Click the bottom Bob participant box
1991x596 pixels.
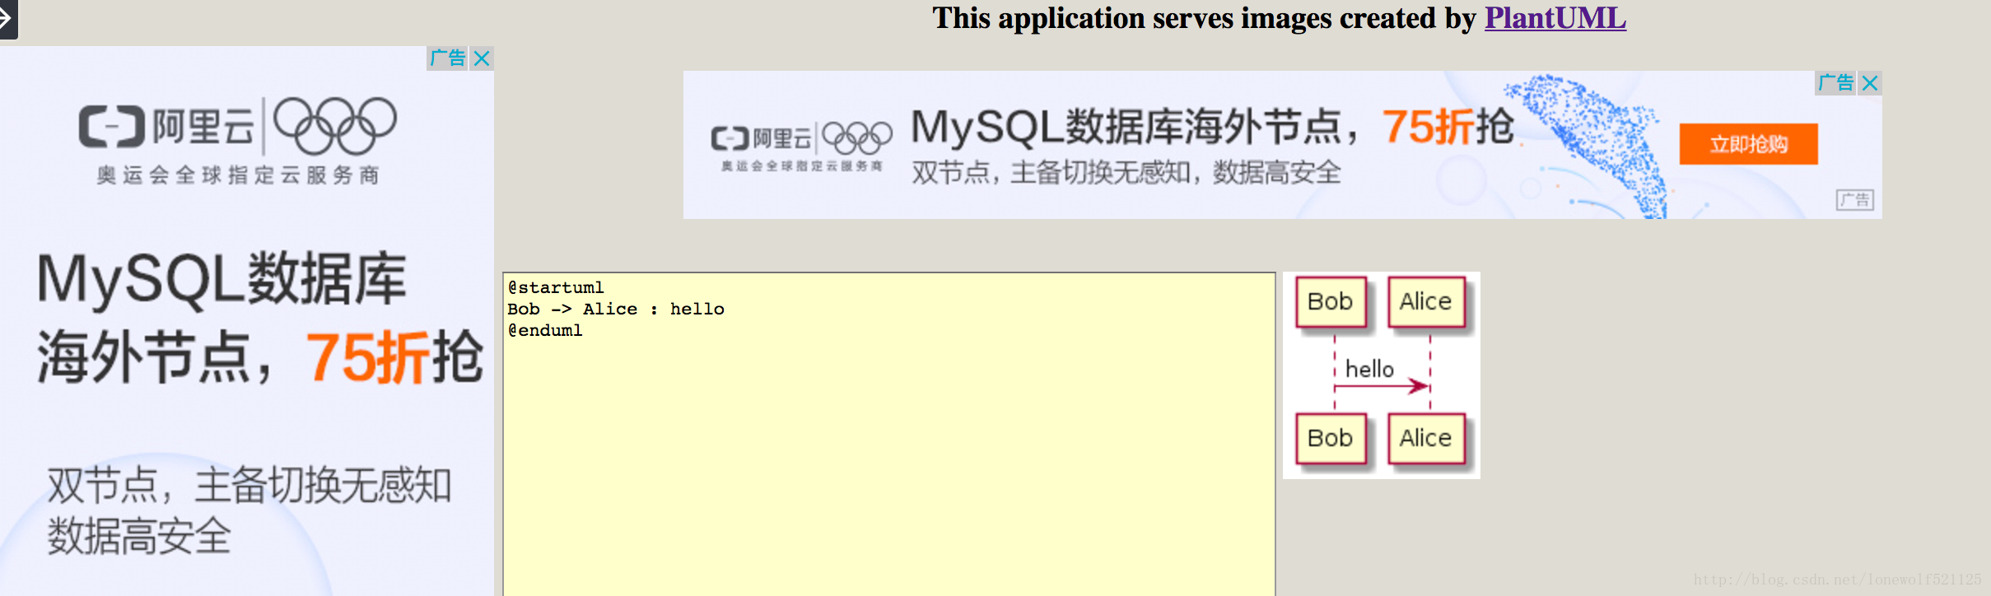point(1331,438)
